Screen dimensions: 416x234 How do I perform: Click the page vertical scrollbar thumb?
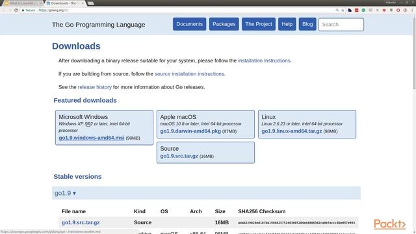[414, 53]
